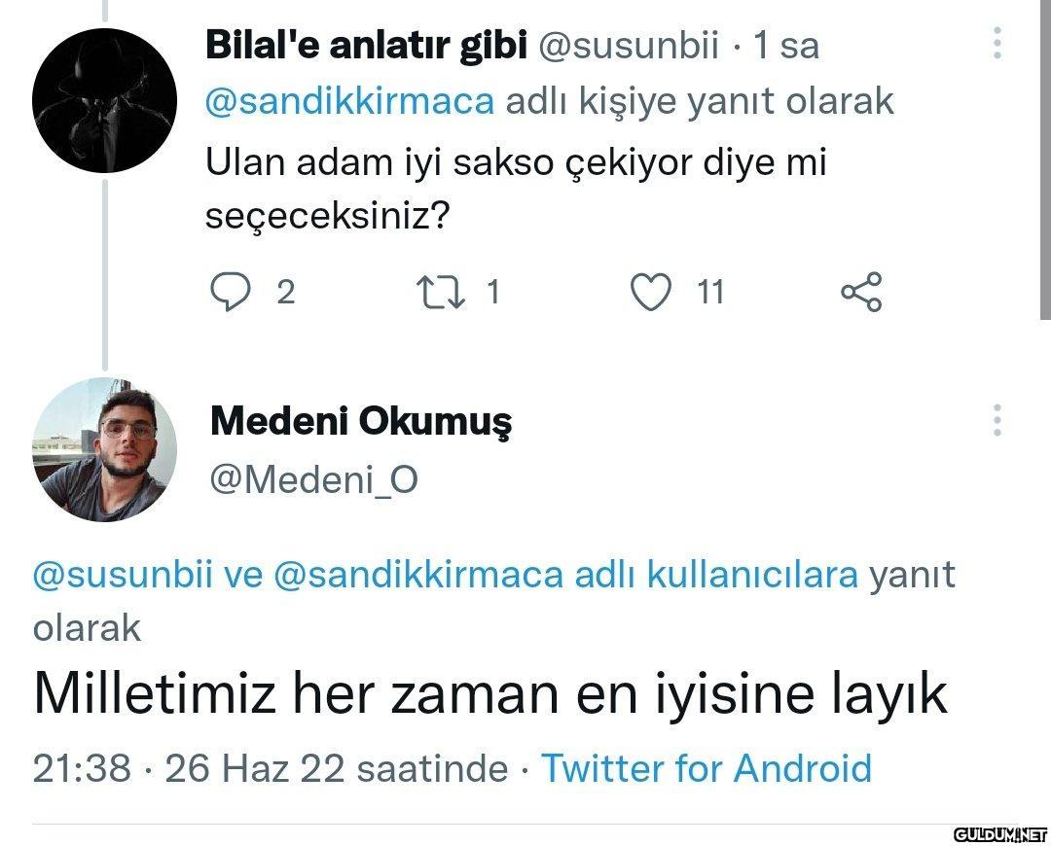Open more options on Medeni Okumuş tweet
Viewport: 1051px width, 846px height.
point(997,421)
